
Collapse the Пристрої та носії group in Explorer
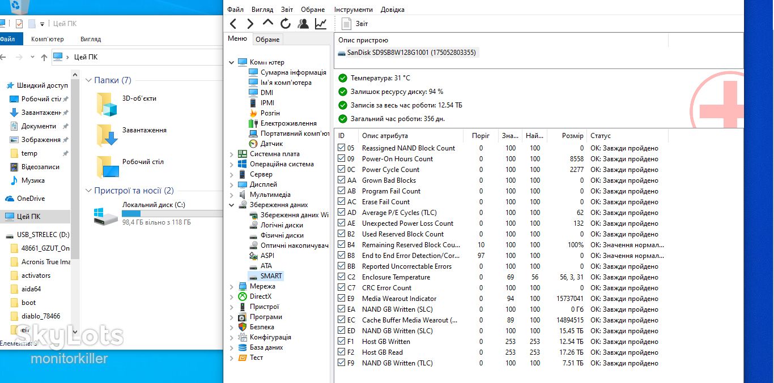(x=88, y=191)
